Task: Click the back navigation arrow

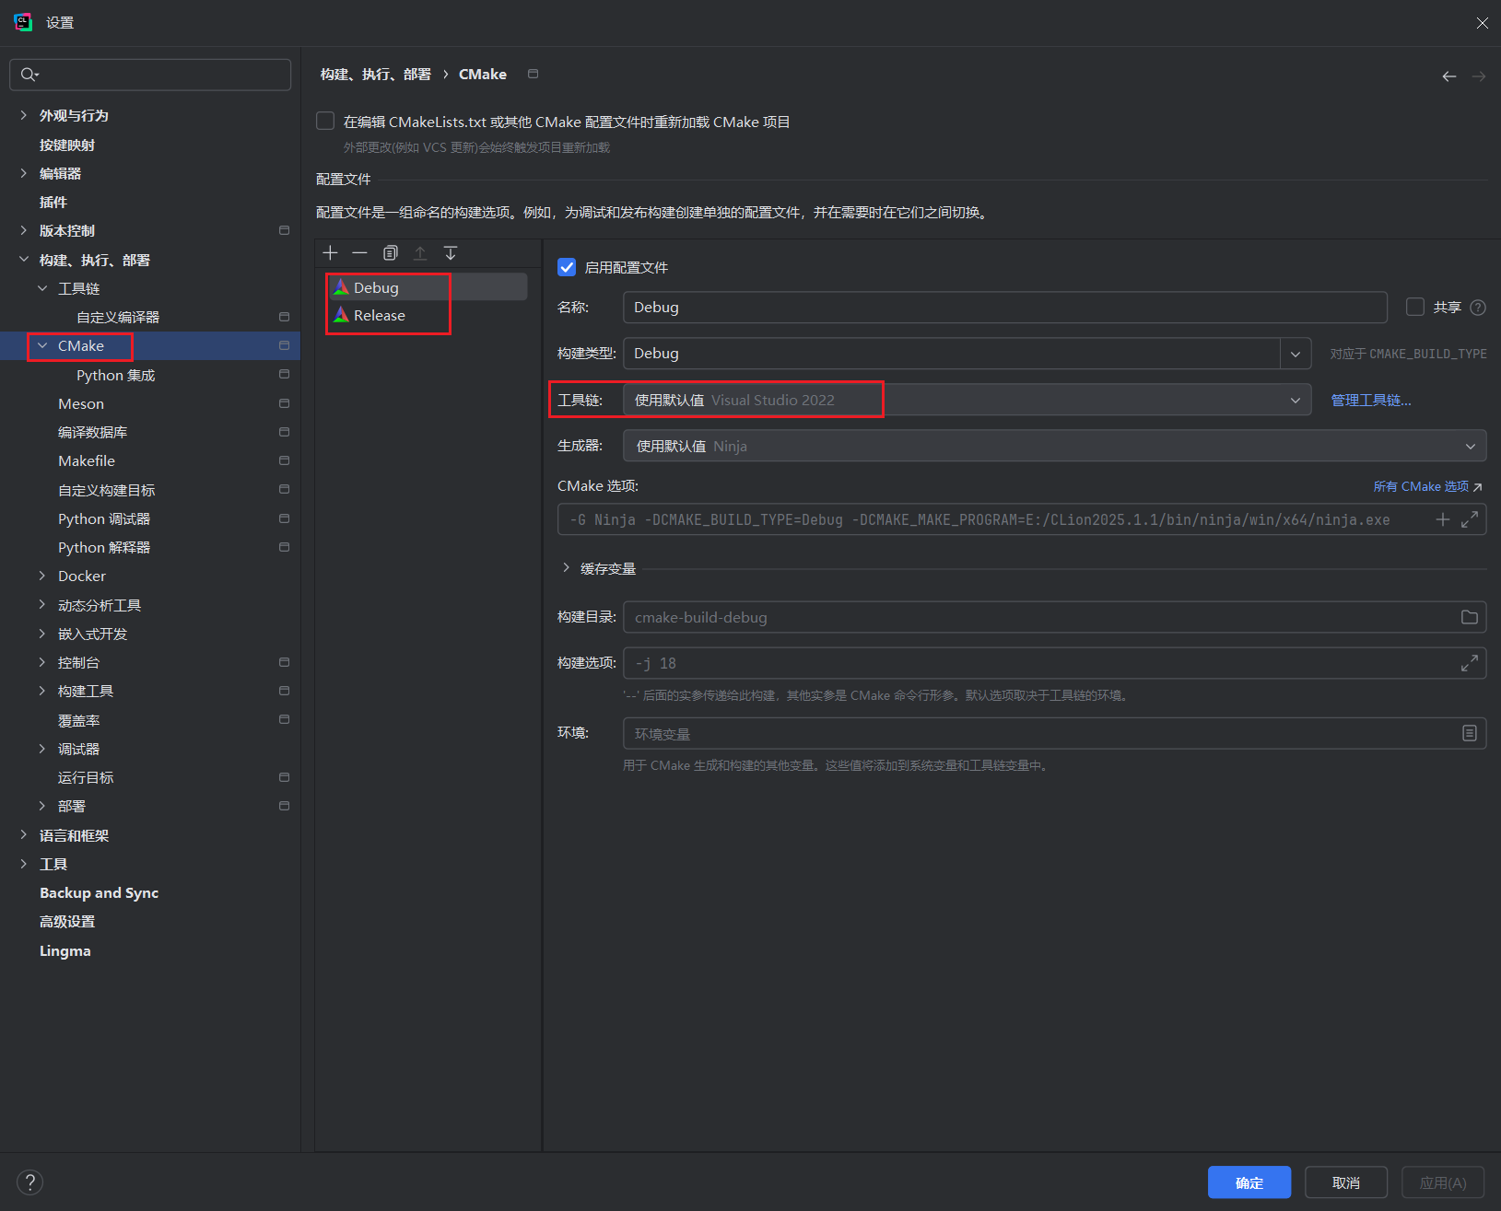Action: pos(1448,76)
